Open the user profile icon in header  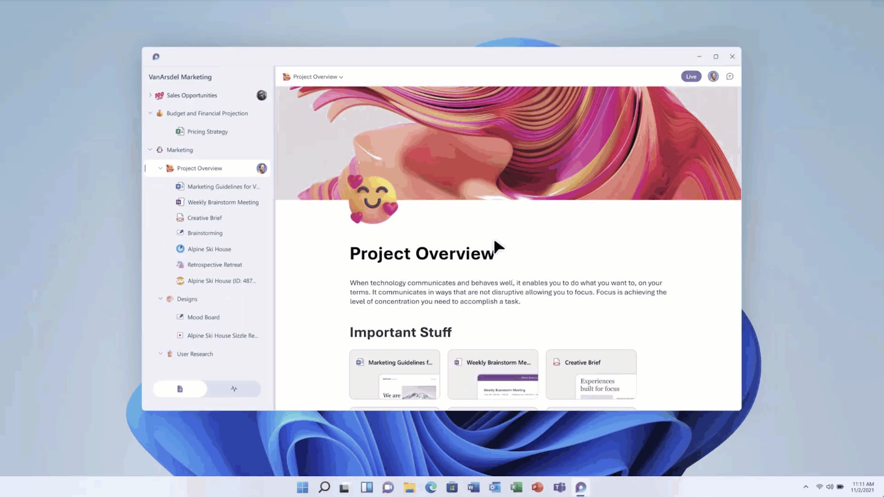pyautogui.click(x=713, y=76)
